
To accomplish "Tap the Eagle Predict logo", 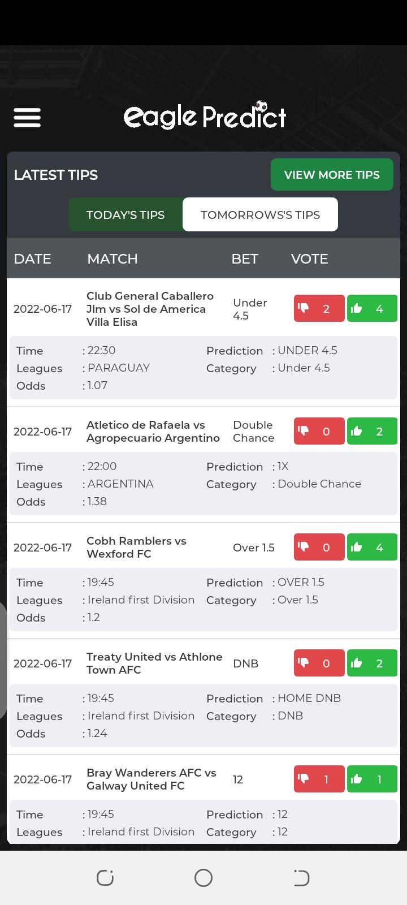I will [205, 116].
